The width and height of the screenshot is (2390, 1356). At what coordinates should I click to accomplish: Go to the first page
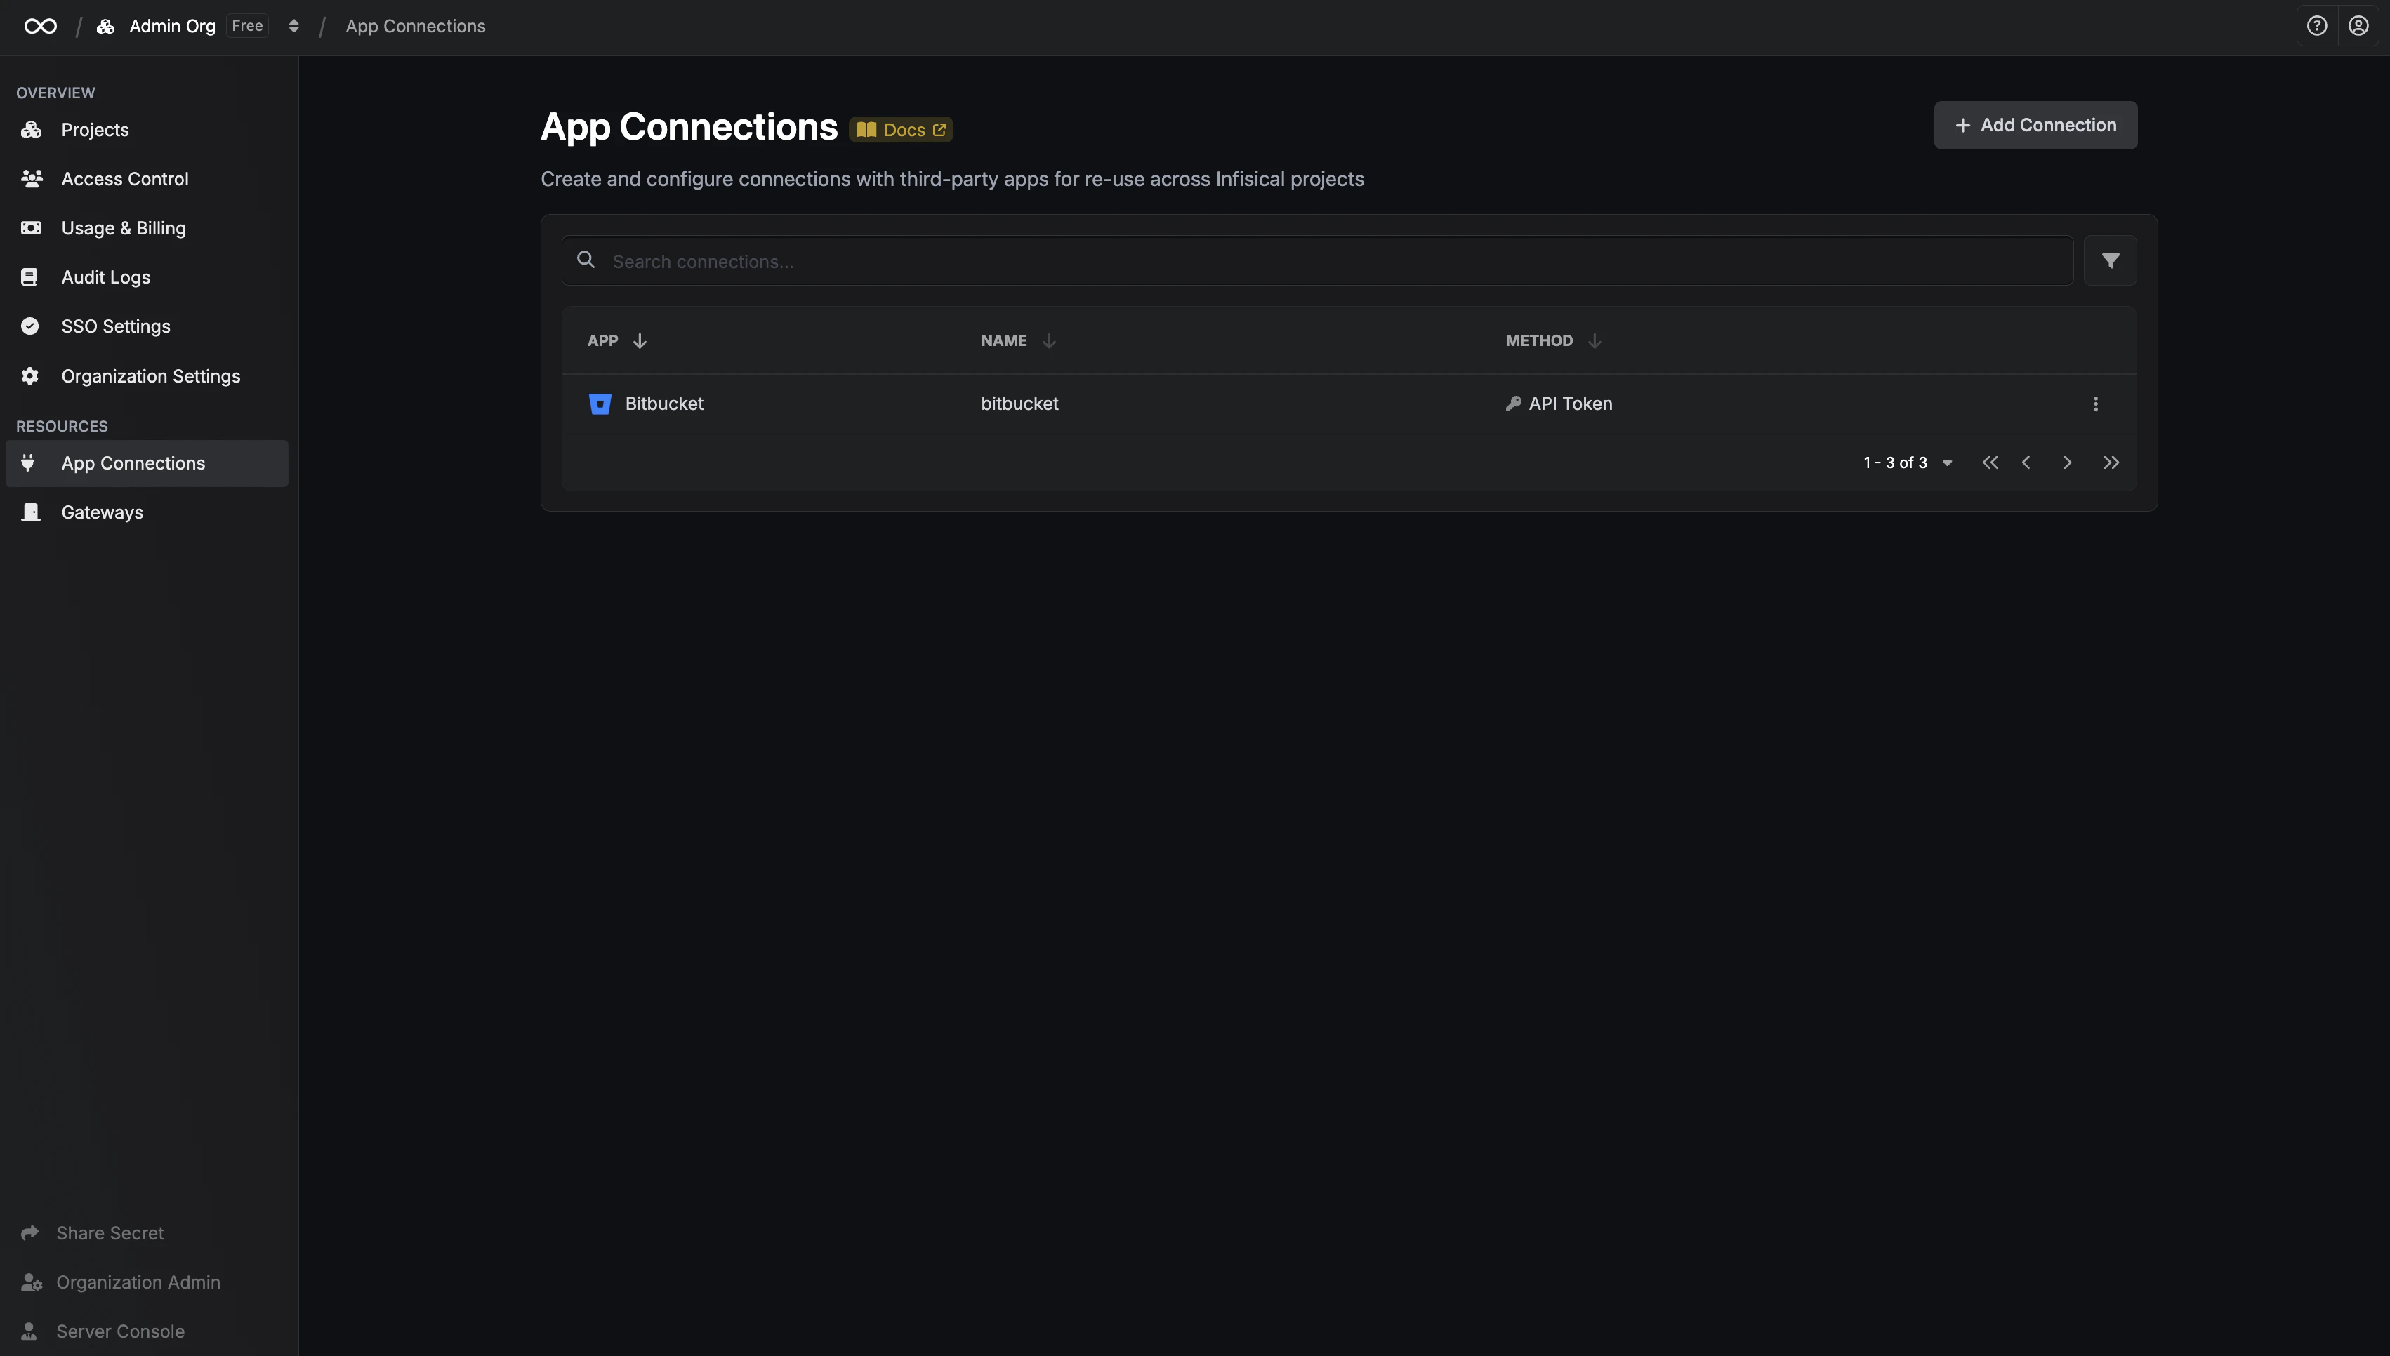tap(1990, 463)
